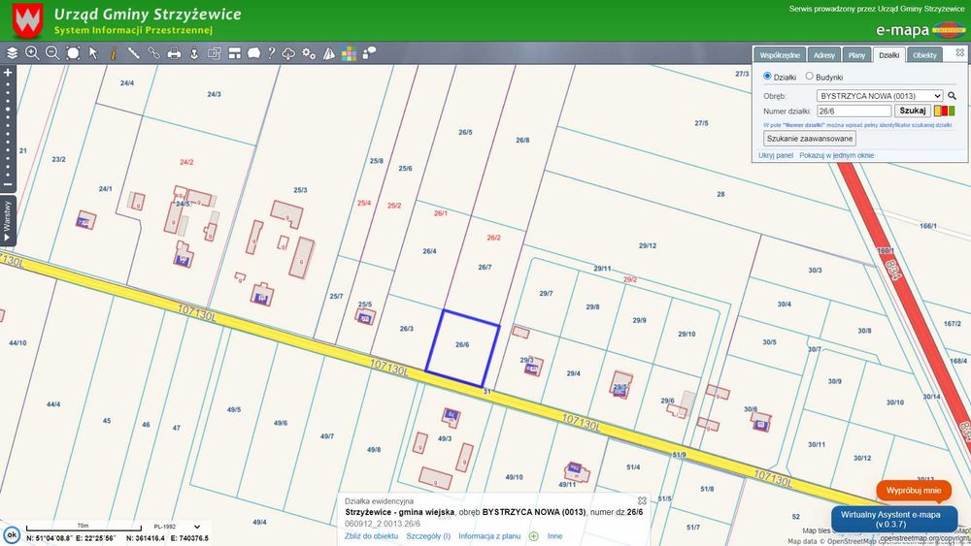Pick the yellow highlight color swatch
This screenshot has width=971, height=546.
tap(938, 111)
